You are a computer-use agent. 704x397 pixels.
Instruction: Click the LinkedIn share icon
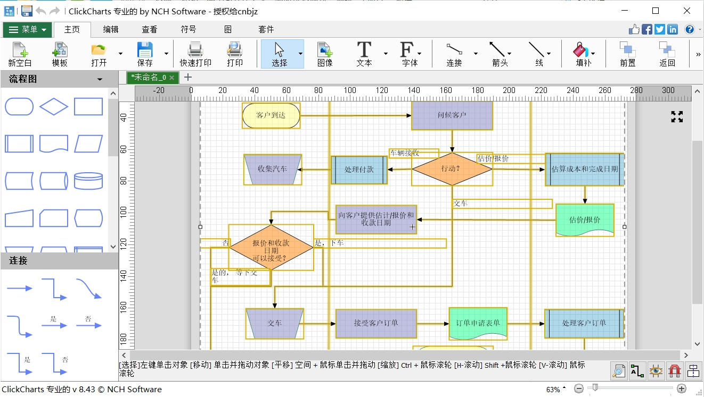pyautogui.click(x=673, y=30)
